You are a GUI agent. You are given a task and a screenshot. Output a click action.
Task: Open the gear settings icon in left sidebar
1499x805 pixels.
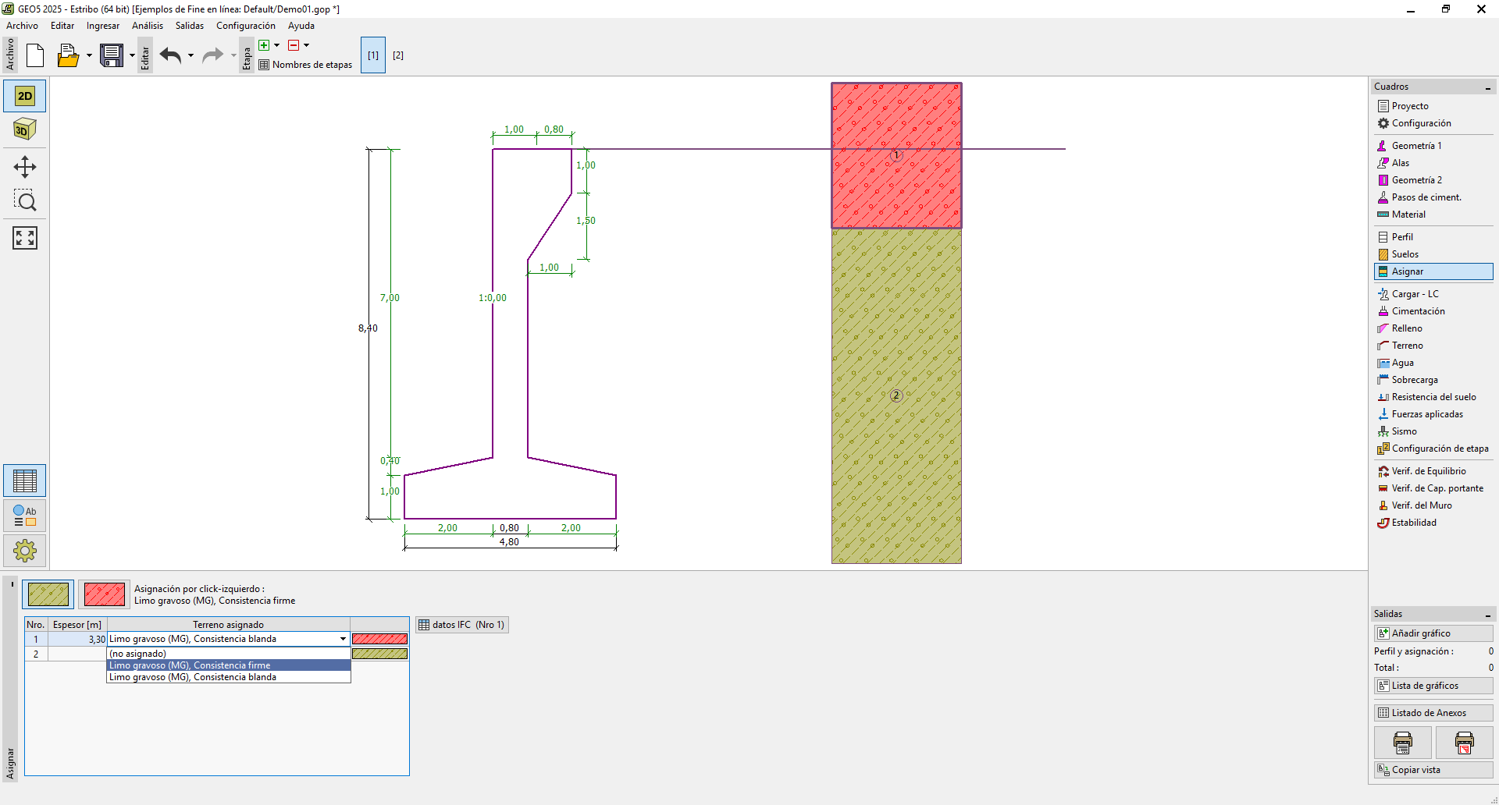tap(25, 551)
